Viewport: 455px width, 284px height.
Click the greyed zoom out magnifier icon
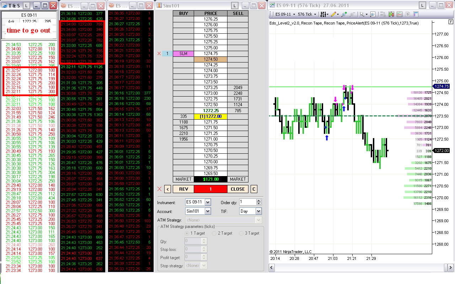tap(352, 14)
